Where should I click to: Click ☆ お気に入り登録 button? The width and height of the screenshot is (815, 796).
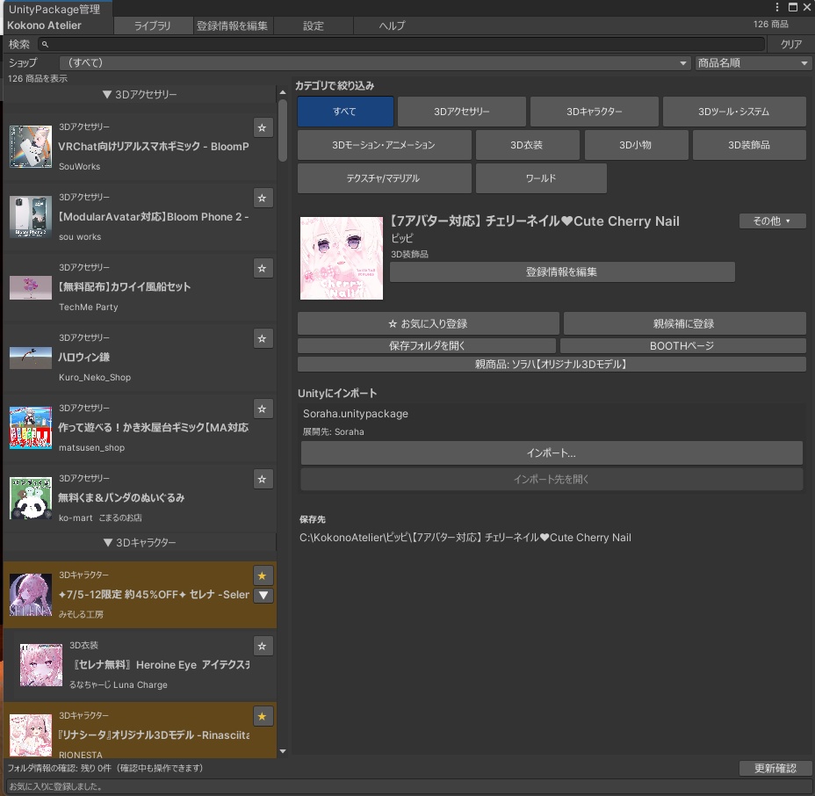(429, 323)
